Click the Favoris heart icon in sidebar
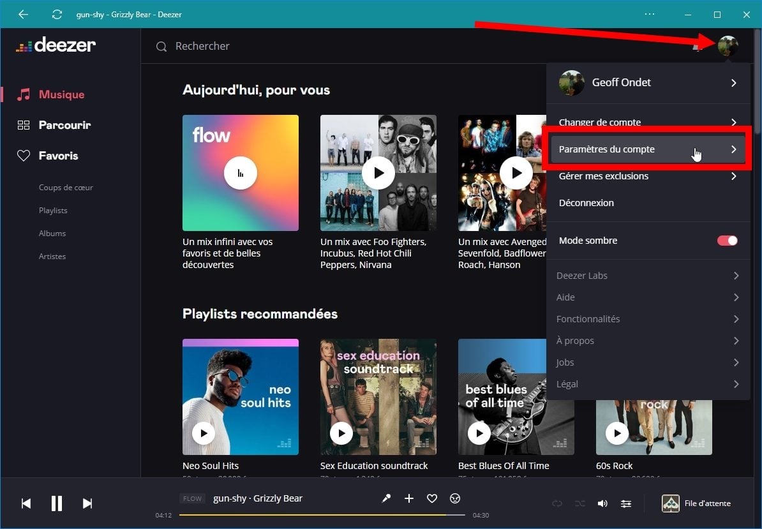This screenshot has width=762, height=529. (x=24, y=156)
